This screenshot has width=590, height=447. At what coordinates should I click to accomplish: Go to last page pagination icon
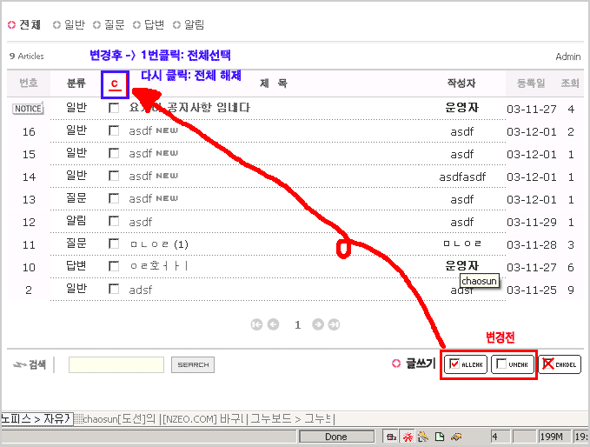(334, 324)
